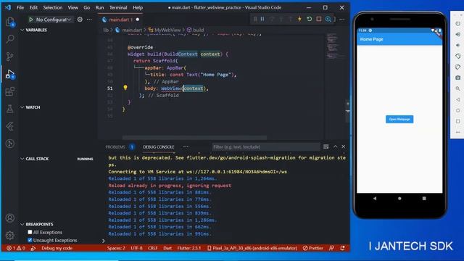
Task: Open emulator extended controls ellipsis
Action: point(457,132)
